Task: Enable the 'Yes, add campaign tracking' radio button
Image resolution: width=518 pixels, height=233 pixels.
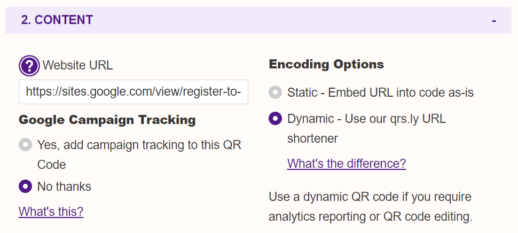Action: [26, 145]
